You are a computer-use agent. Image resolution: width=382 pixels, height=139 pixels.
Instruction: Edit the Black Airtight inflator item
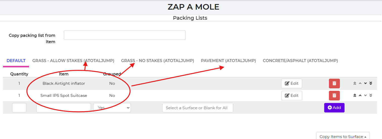click(x=292, y=84)
